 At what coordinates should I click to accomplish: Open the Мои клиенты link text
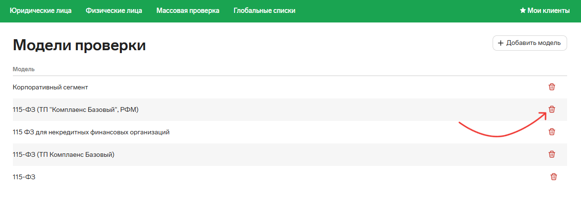point(549,11)
